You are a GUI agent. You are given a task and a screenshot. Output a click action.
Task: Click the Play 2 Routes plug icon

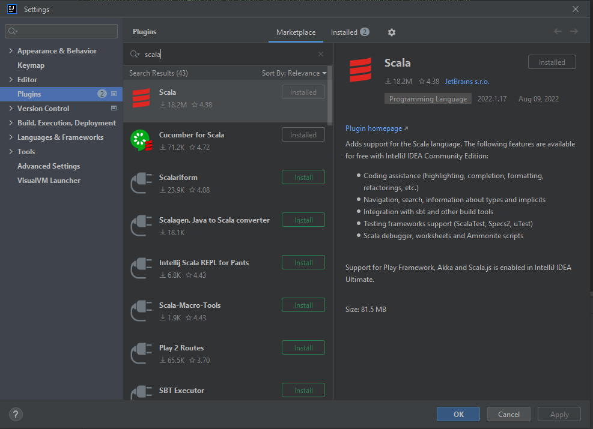pos(141,353)
